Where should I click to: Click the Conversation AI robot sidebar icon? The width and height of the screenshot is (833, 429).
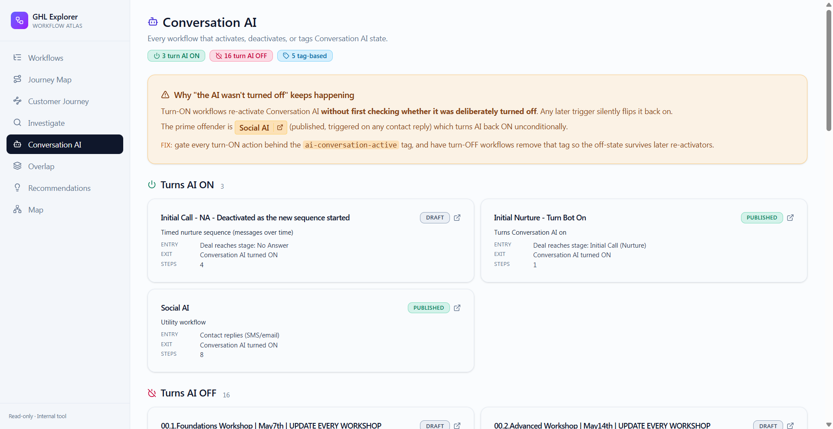pos(17,144)
